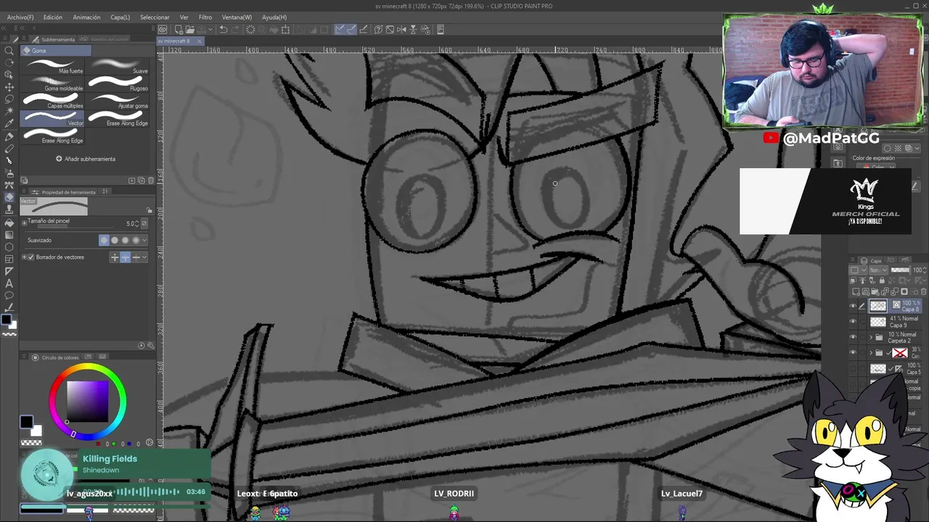The width and height of the screenshot is (929, 522).
Task: Open Suavizado dropdown arrow
Action: click(144, 240)
